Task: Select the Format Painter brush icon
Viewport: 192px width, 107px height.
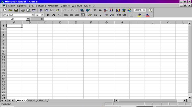Action: coord(57,10)
